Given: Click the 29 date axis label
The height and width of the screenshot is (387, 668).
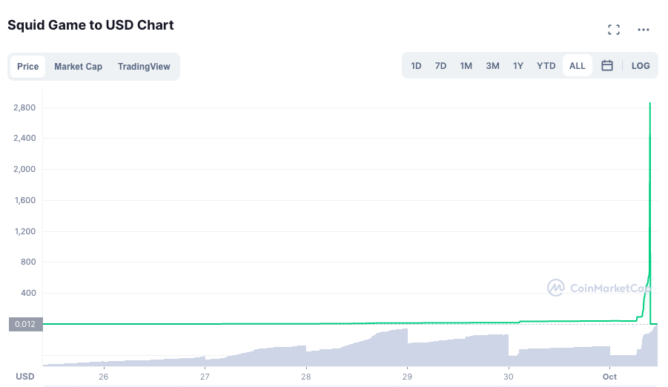Looking at the screenshot, I should [x=407, y=377].
